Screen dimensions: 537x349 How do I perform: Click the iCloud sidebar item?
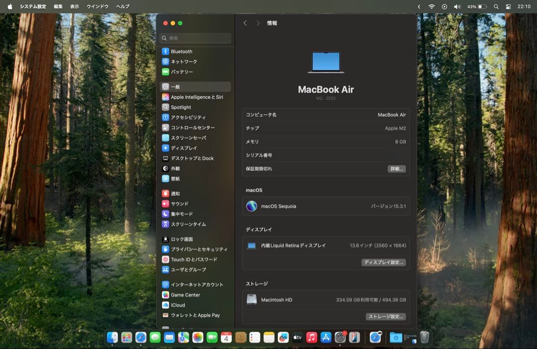point(178,305)
